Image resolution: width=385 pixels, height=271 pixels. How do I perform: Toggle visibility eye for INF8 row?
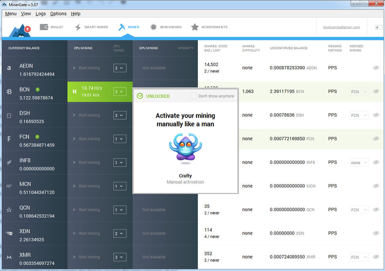pyautogui.click(x=376, y=162)
